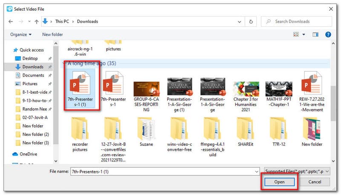Screen dimensions: 341x195
Task: Open the blue Help question mark icon
Action: (328, 34)
